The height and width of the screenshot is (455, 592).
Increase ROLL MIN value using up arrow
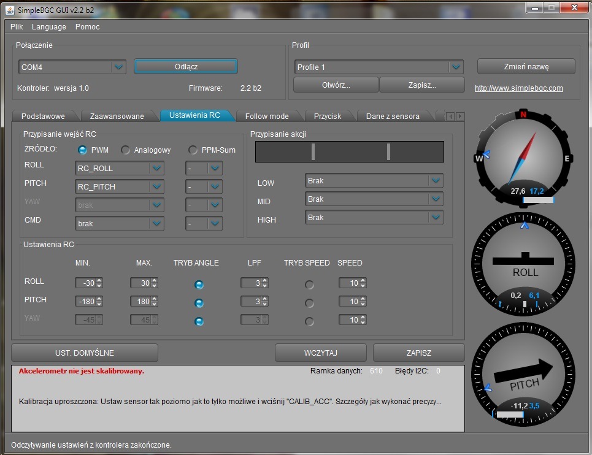(99, 280)
